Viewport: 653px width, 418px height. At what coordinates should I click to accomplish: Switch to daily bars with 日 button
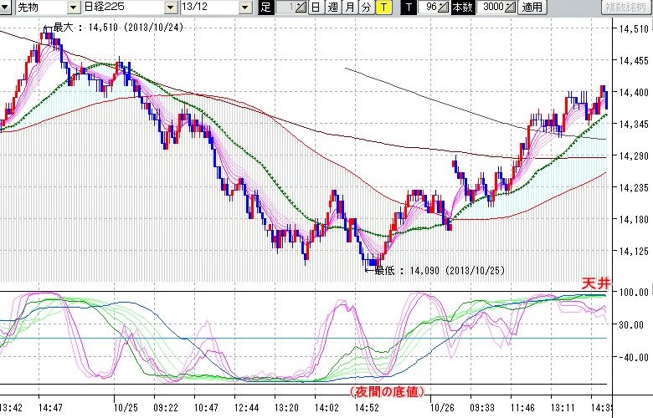(316, 8)
